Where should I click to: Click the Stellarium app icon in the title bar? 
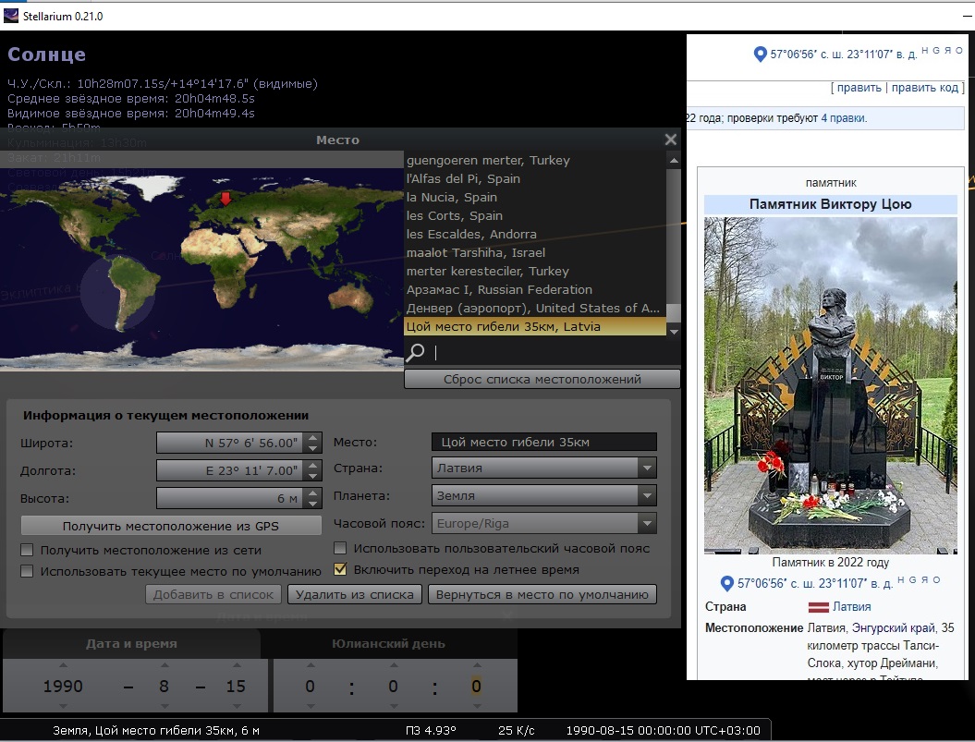click(x=10, y=17)
